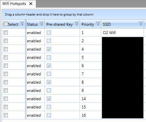Sort by the SSID column header
The height and width of the screenshot is (122, 146).
point(107,24)
